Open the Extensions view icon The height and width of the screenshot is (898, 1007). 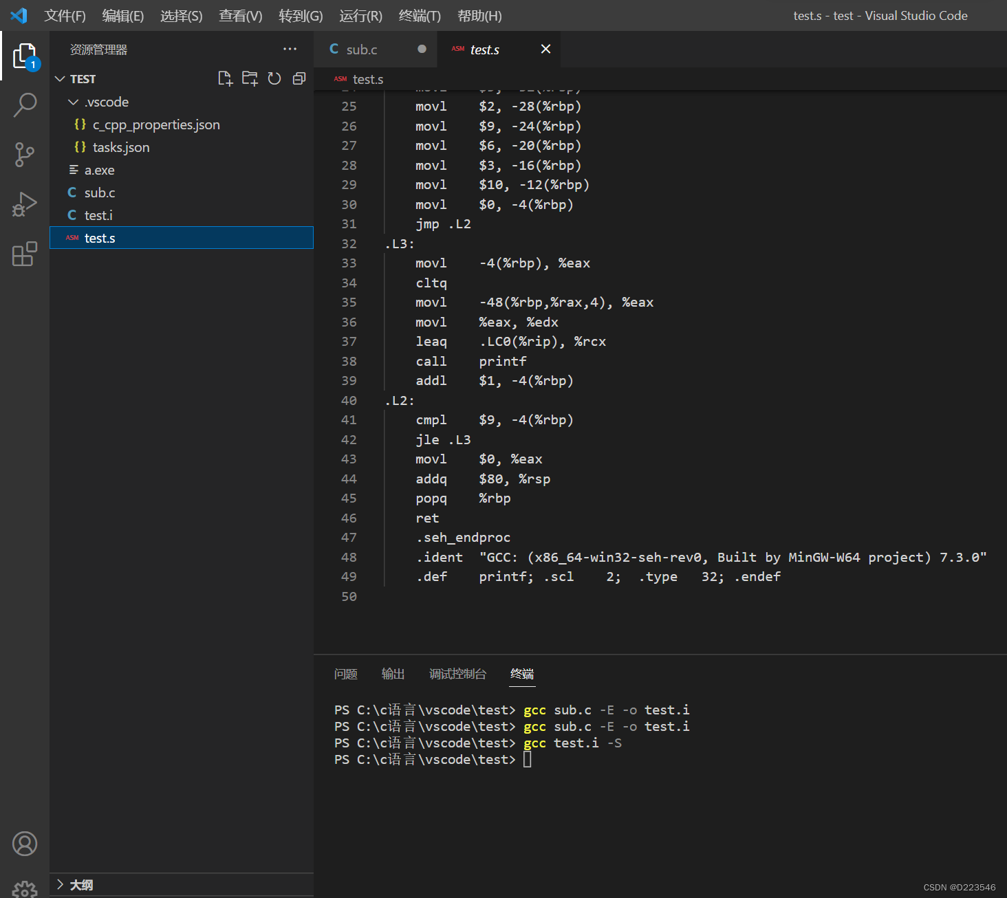click(x=25, y=254)
